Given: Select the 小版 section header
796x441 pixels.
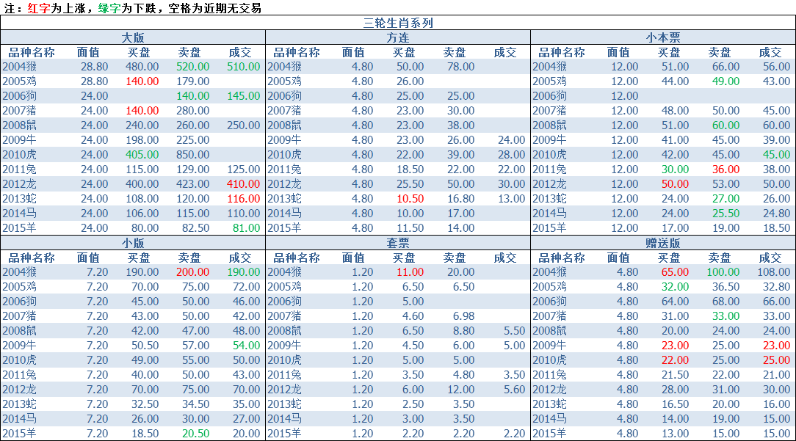Looking at the screenshot, I should (133, 243).
